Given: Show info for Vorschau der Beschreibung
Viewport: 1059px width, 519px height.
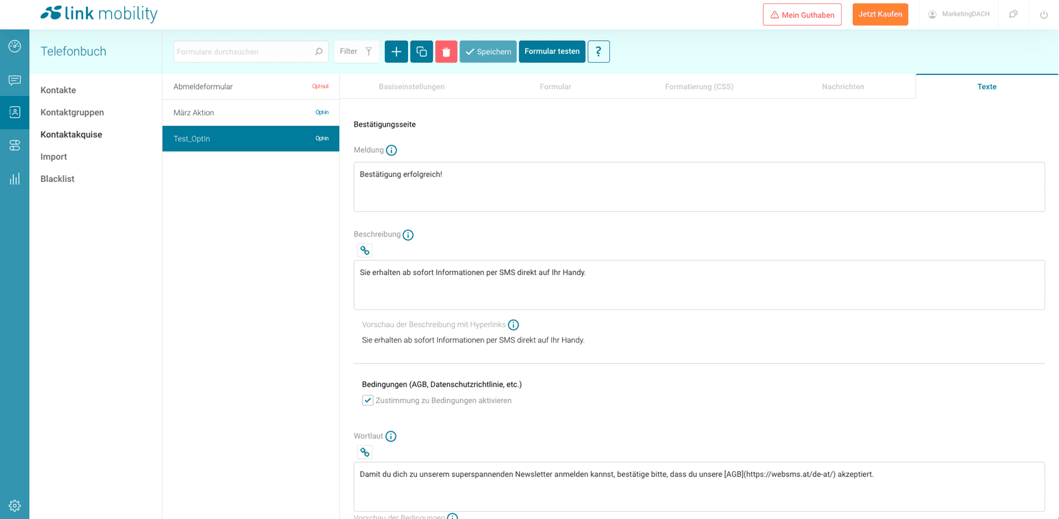Looking at the screenshot, I should pos(514,325).
